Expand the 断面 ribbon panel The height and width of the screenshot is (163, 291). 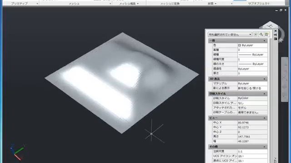coord(212,4)
